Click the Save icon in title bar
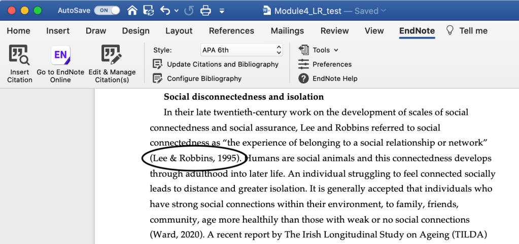 (148, 10)
